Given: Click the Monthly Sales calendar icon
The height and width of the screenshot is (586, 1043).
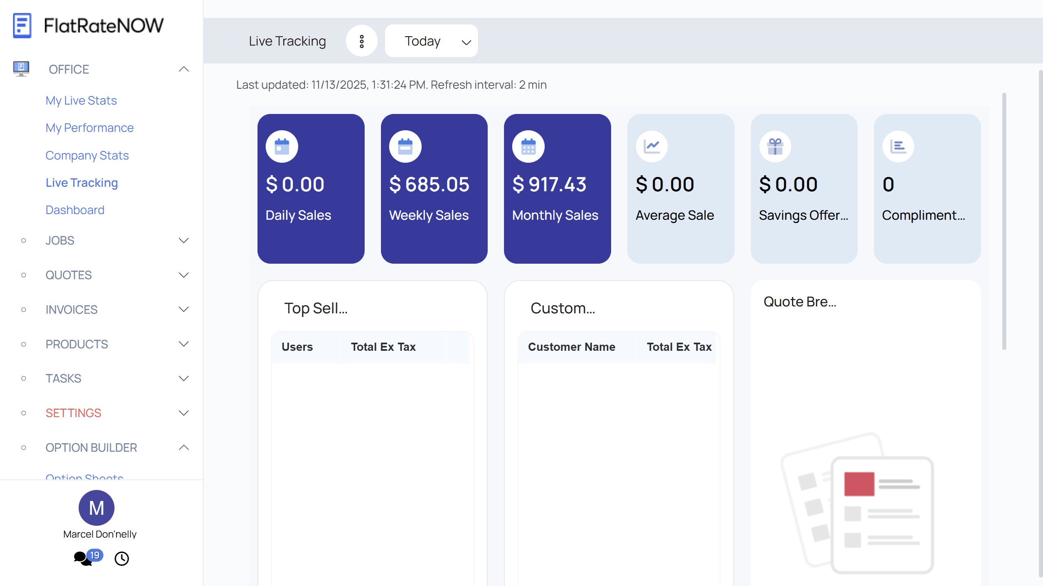Looking at the screenshot, I should (x=528, y=146).
